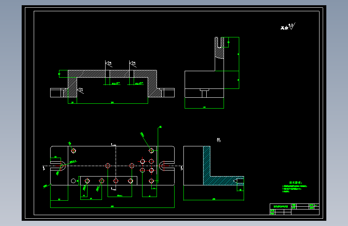Select the plain circle without a crosshair
348x226 pixels.
[x=73, y=181]
